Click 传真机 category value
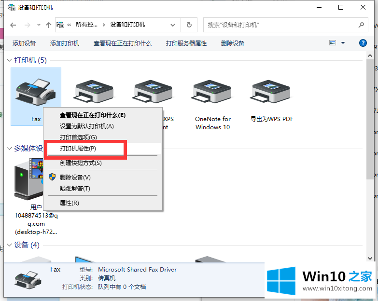378x301 pixels. click(107, 278)
